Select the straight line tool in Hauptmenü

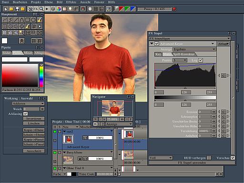(x=16, y=20)
